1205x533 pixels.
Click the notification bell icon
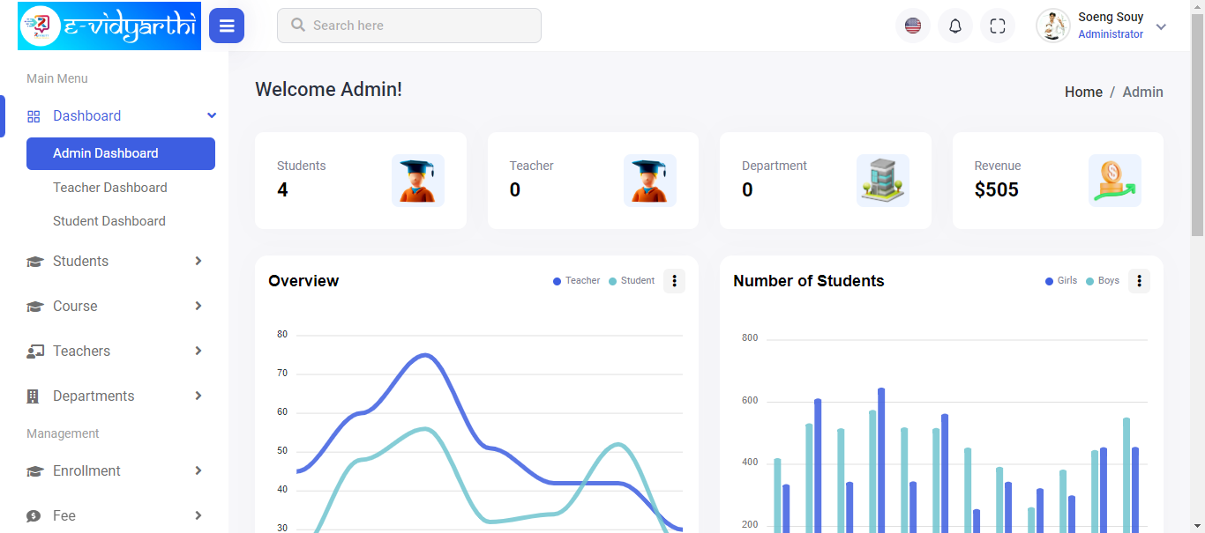954,26
